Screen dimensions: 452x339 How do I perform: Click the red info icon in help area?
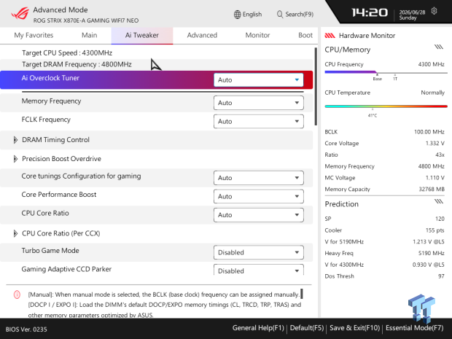click(17, 295)
